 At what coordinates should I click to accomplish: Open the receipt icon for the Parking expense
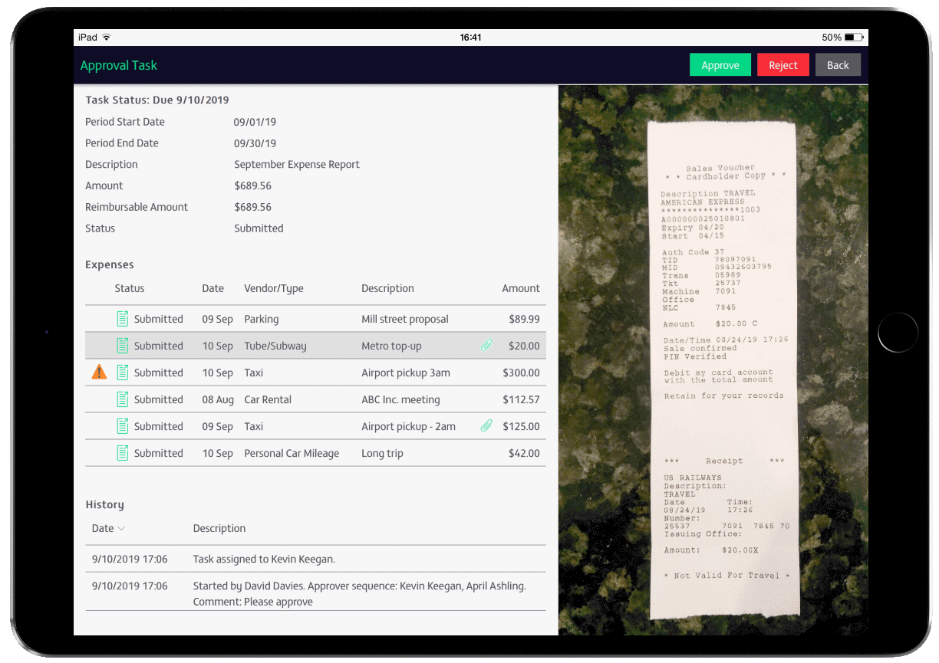124,318
